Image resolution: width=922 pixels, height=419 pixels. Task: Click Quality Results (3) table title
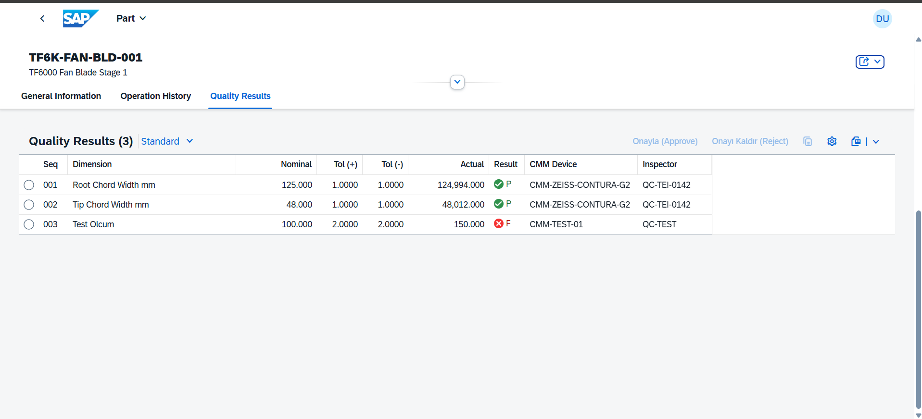click(81, 141)
